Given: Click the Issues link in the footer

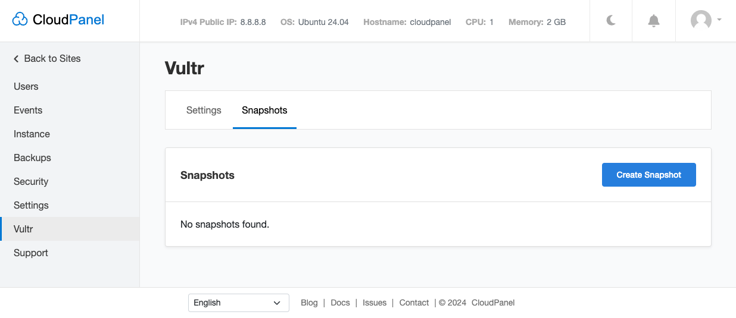Looking at the screenshot, I should [x=375, y=303].
